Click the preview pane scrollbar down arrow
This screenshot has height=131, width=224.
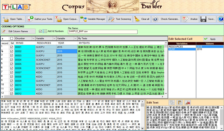click(x=142, y=128)
